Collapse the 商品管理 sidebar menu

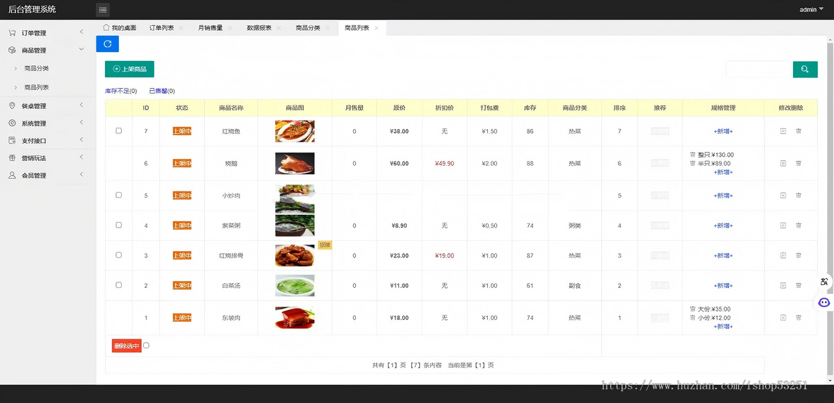(47, 50)
